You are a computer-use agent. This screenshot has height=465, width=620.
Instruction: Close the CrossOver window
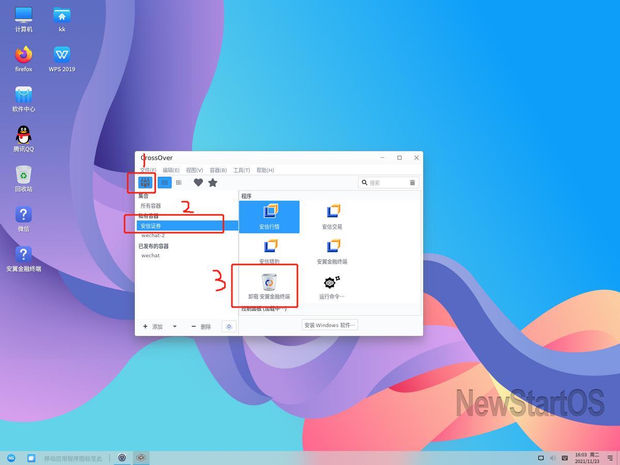click(x=416, y=158)
